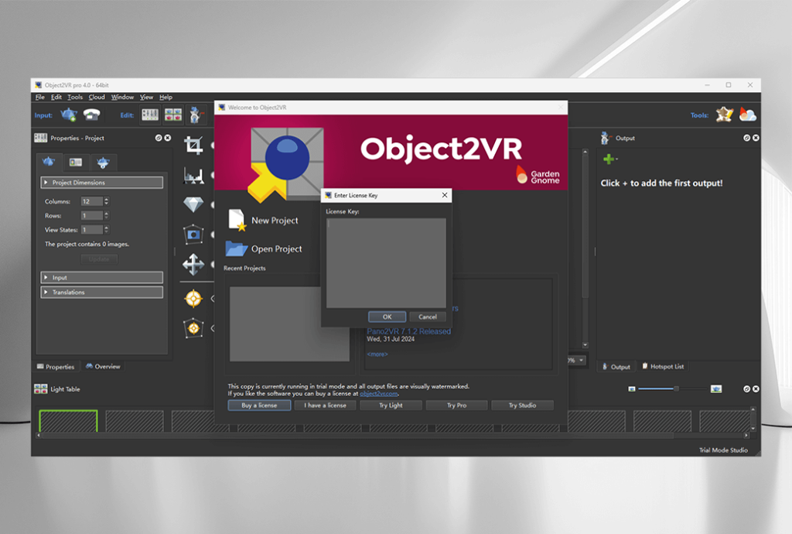
Task: Close the Properties - Project panel
Action: [168, 138]
